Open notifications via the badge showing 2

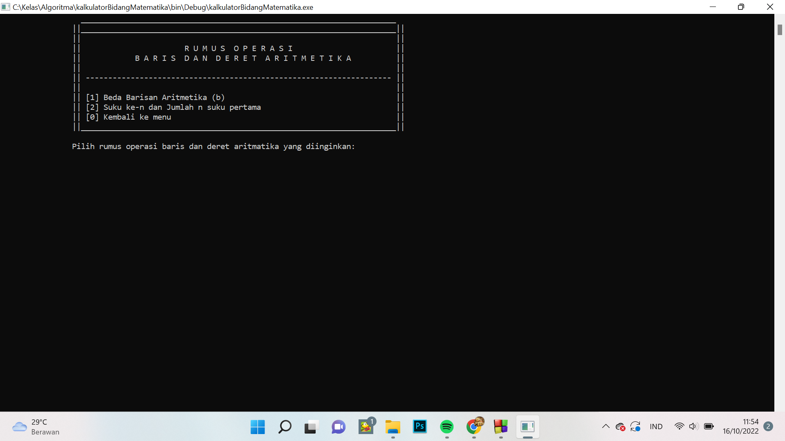(767, 426)
